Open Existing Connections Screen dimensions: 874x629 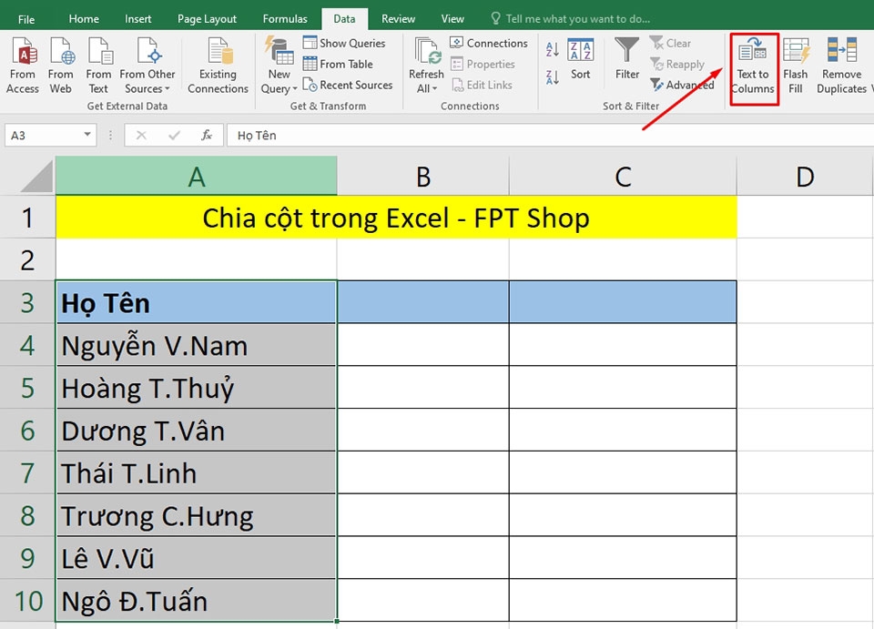pyautogui.click(x=218, y=66)
